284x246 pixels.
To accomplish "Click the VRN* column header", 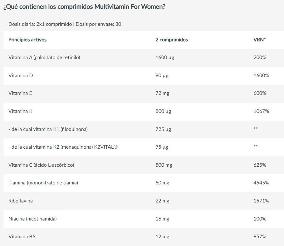I will point(260,40).
